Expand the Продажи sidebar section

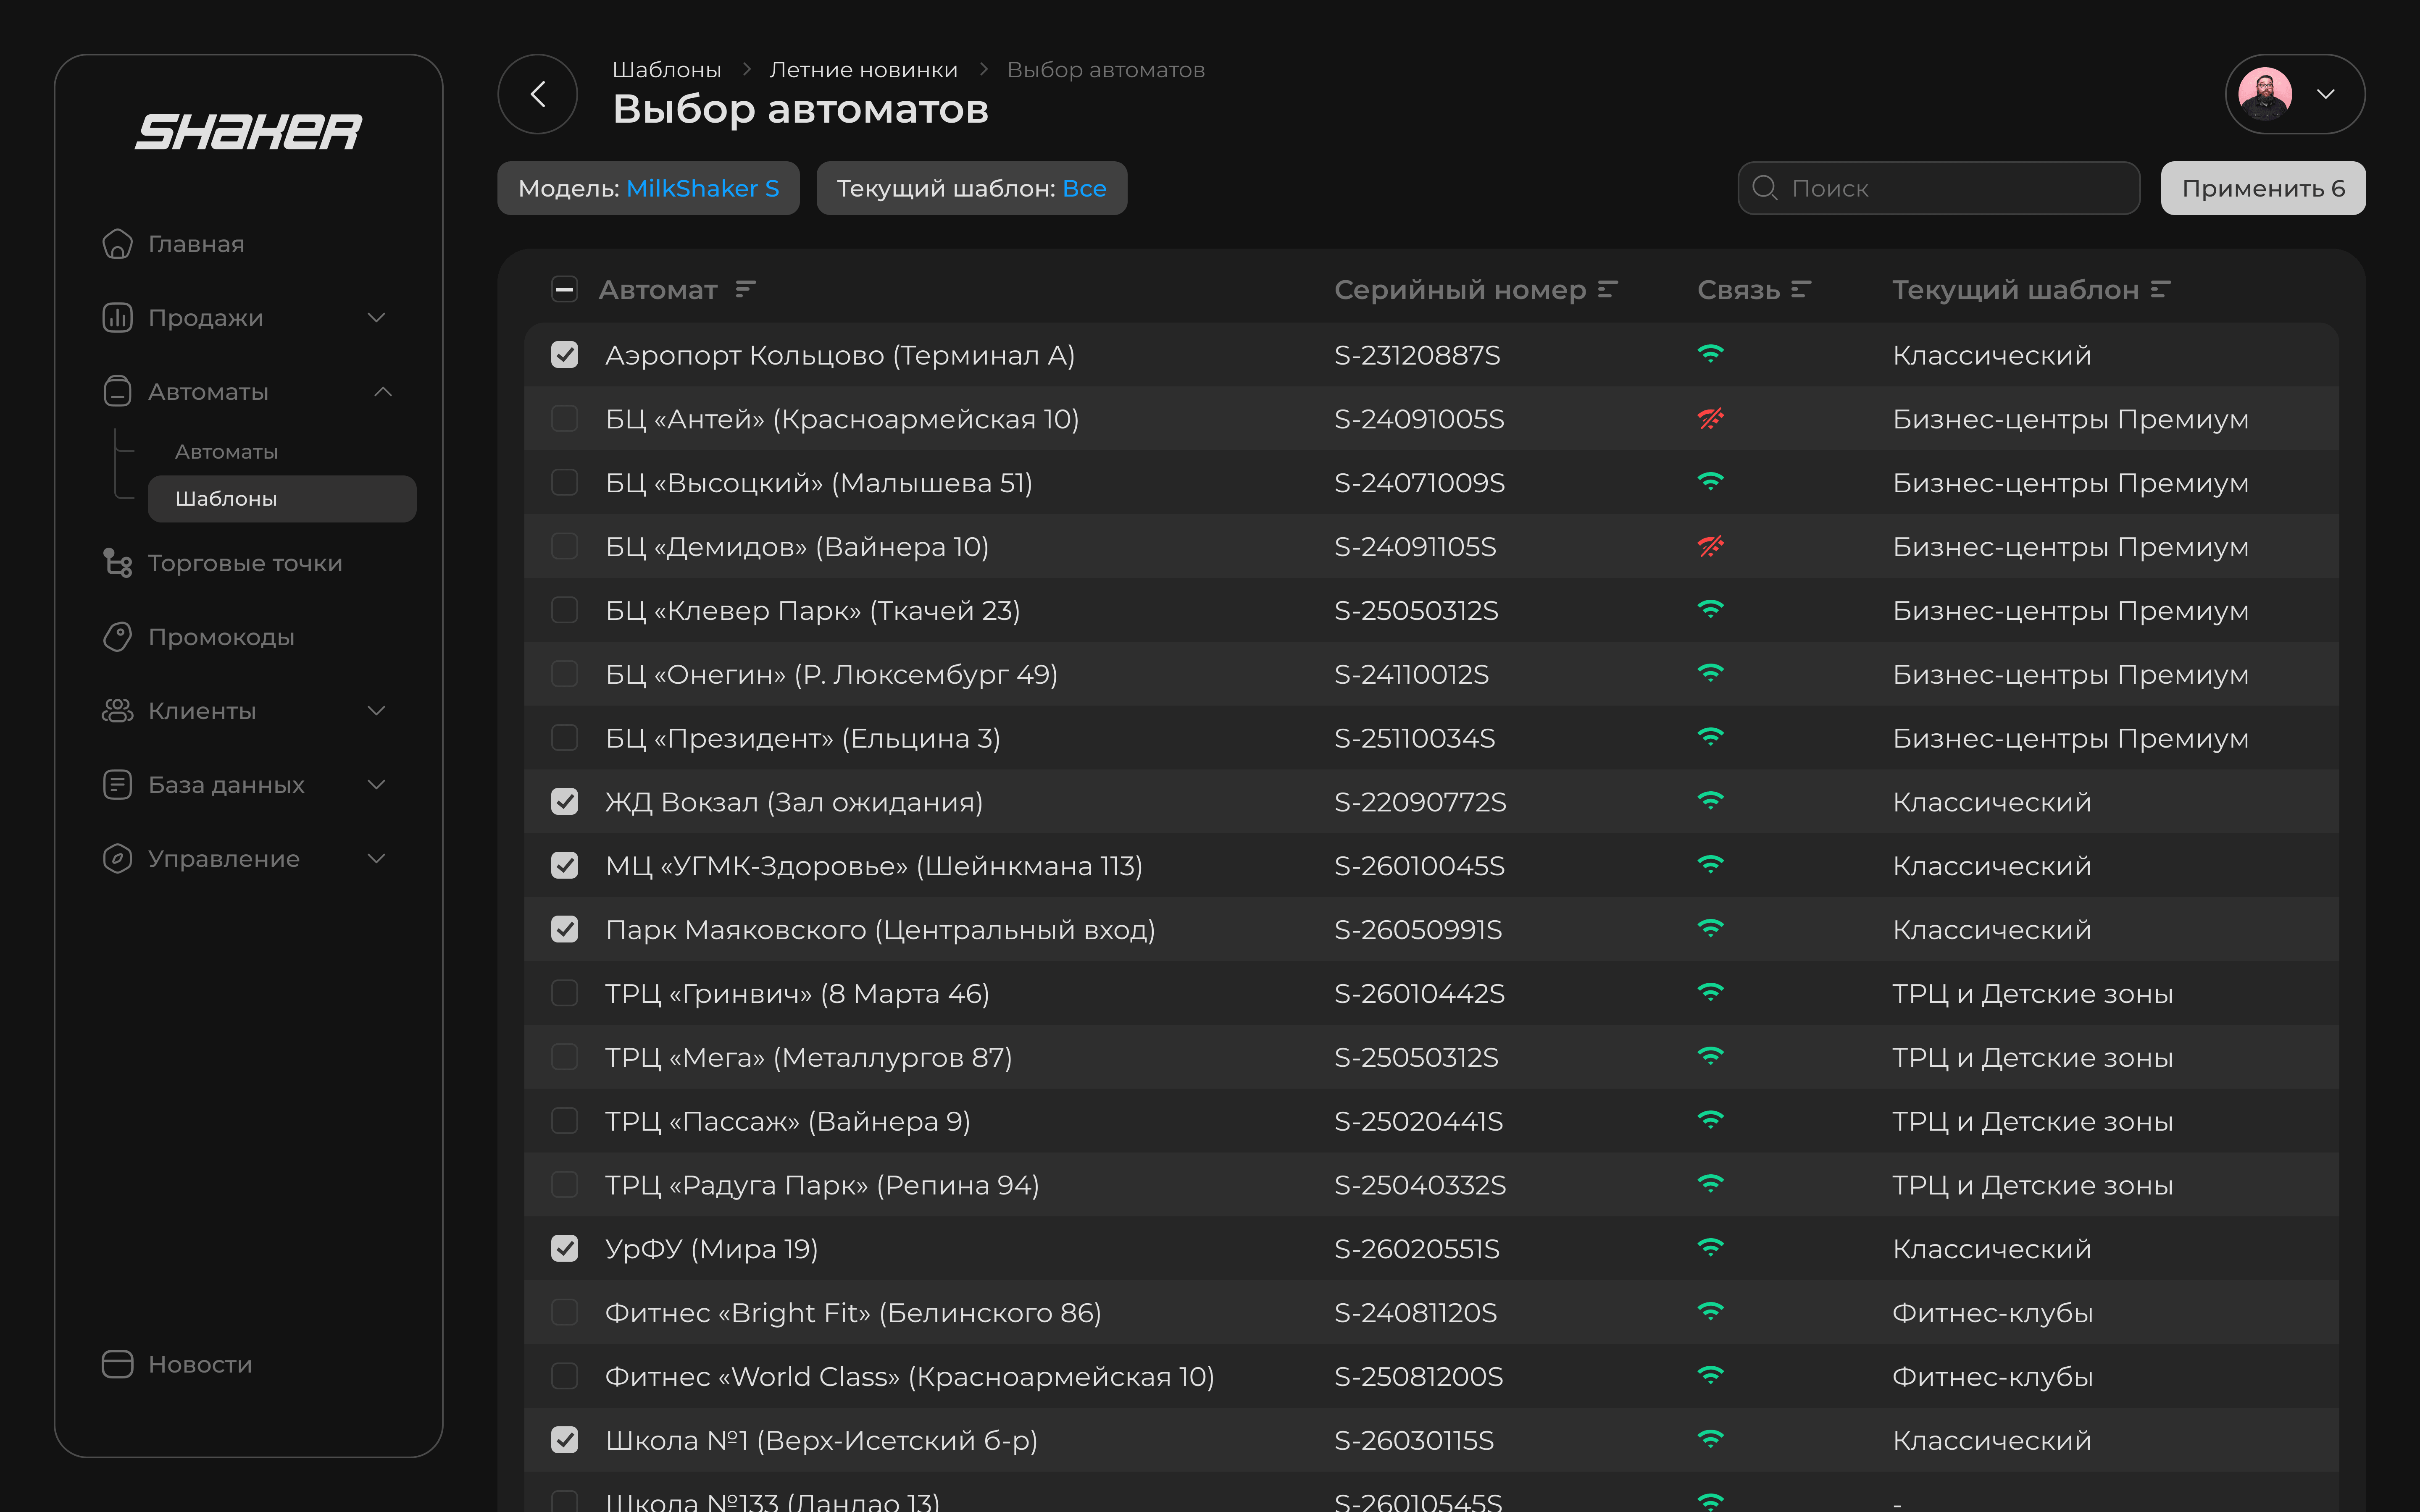tap(376, 318)
